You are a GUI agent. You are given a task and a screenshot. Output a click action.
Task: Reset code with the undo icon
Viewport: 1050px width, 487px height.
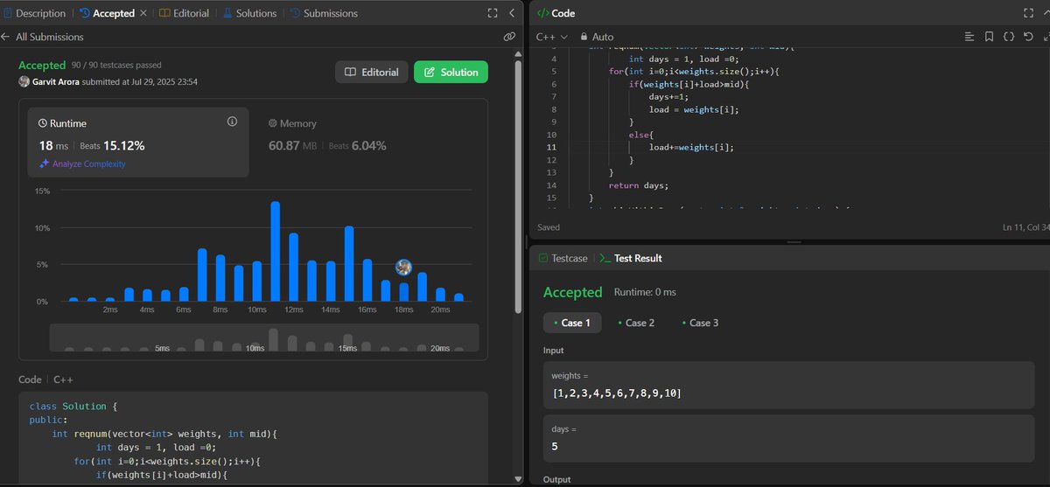tap(1027, 37)
